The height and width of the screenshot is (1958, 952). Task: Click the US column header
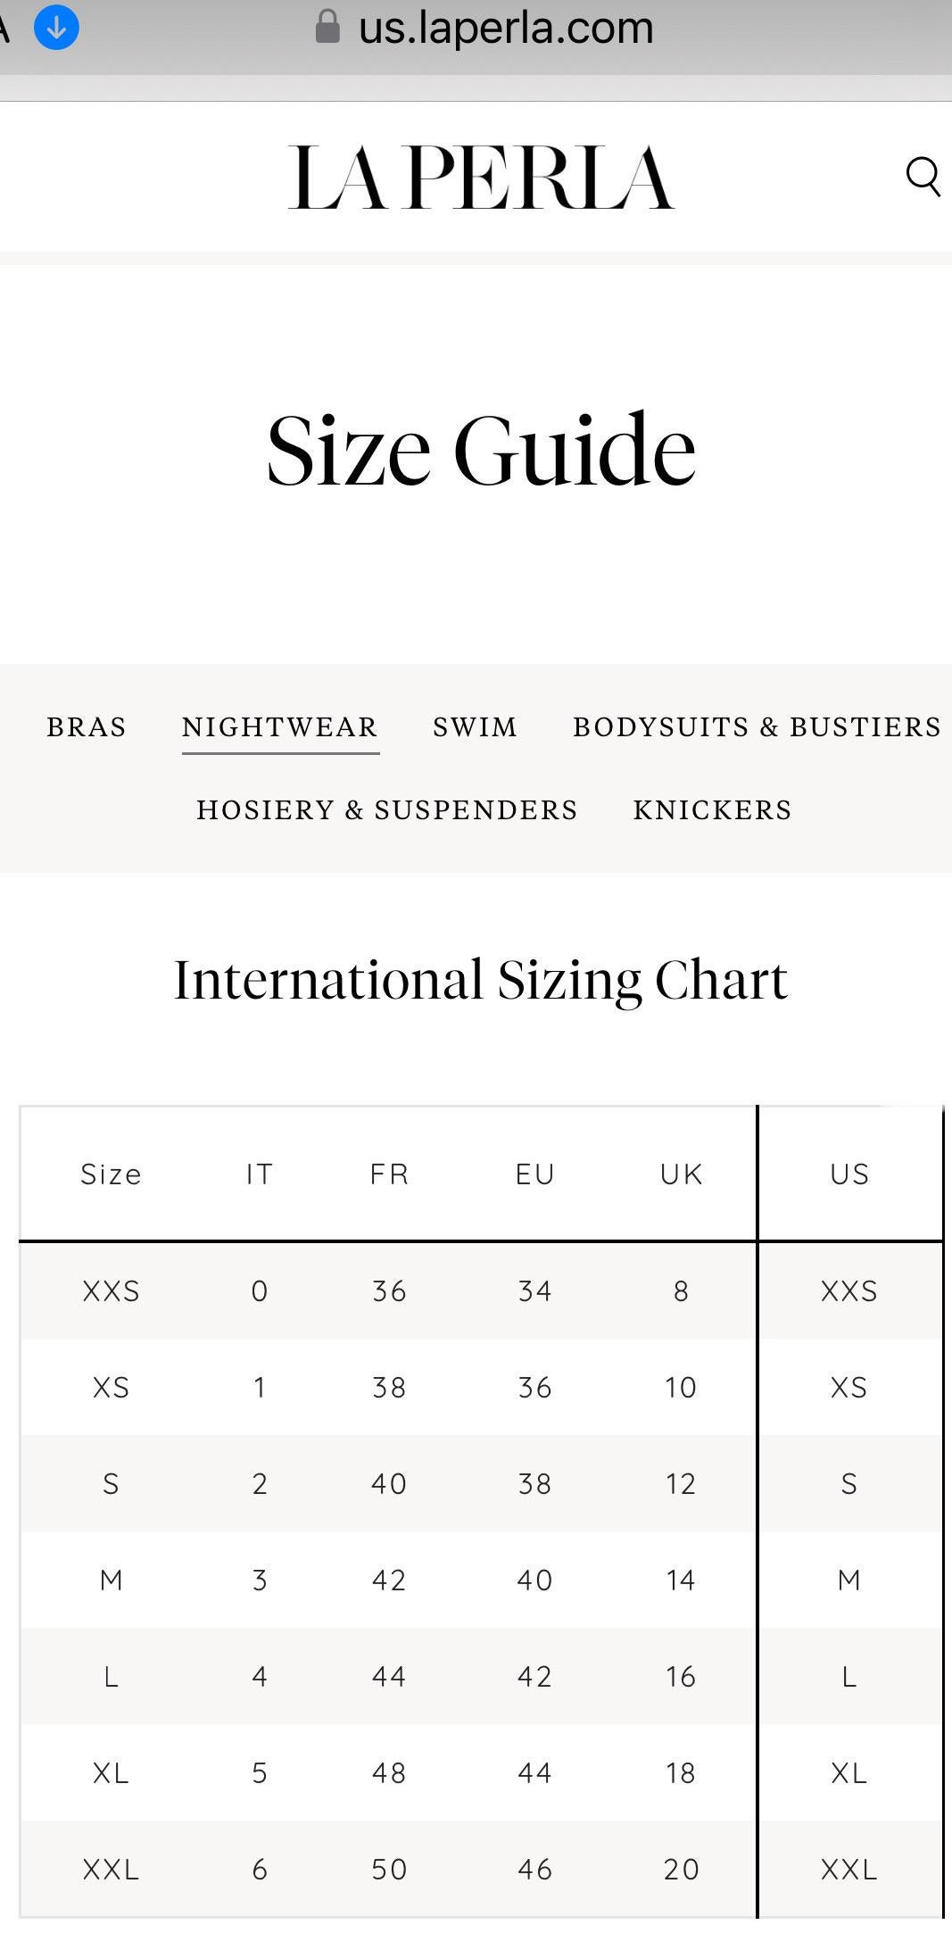(x=849, y=1174)
